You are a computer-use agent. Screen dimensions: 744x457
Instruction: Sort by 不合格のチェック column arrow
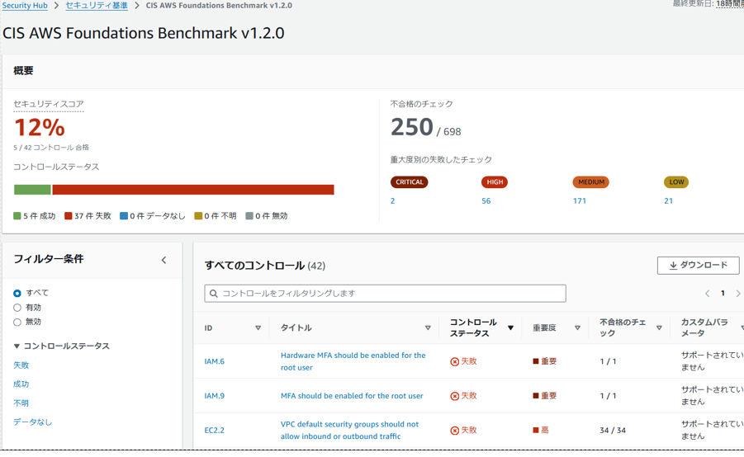tap(659, 327)
